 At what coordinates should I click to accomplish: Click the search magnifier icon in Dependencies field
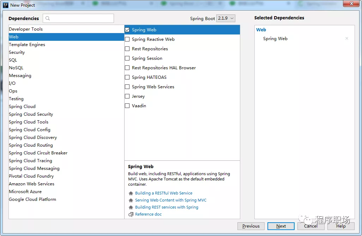(48, 18)
